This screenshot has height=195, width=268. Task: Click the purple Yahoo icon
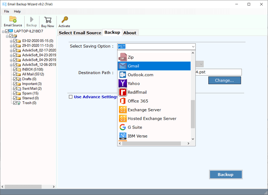[123, 83]
